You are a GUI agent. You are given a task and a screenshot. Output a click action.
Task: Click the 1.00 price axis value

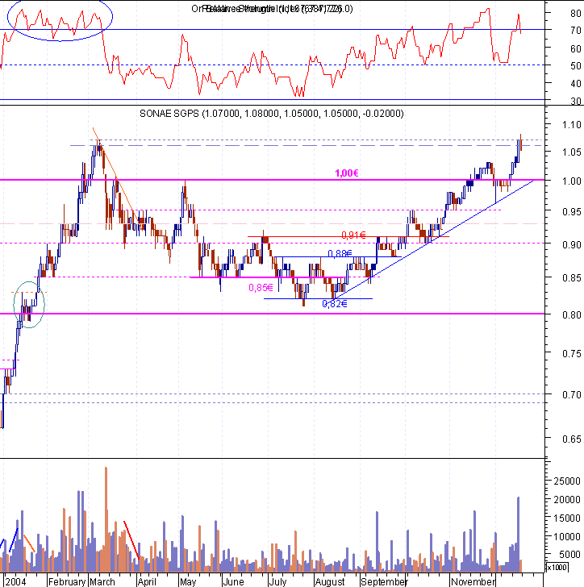click(x=572, y=181)
